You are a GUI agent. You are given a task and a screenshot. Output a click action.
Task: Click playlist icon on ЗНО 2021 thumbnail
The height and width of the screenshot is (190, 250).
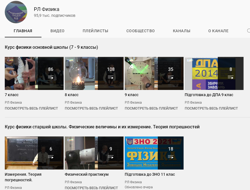(171, 157)
